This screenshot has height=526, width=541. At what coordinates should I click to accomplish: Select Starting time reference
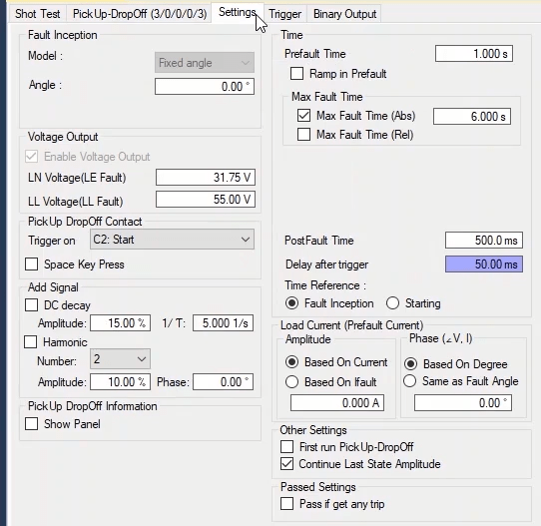[392, 303]
